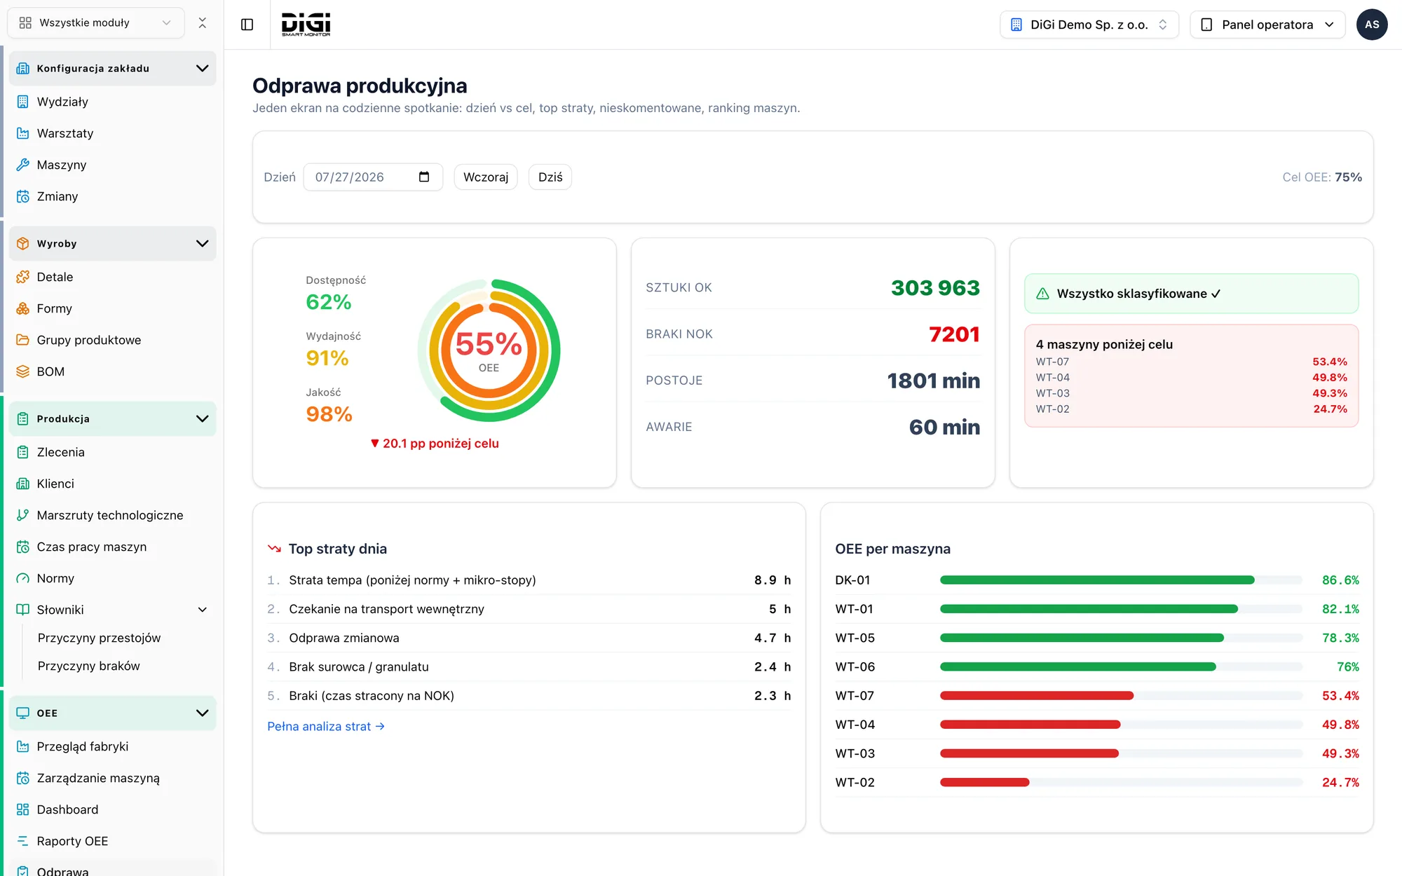
Task: Click the Dzień date input field
Action: click(373, 177)
